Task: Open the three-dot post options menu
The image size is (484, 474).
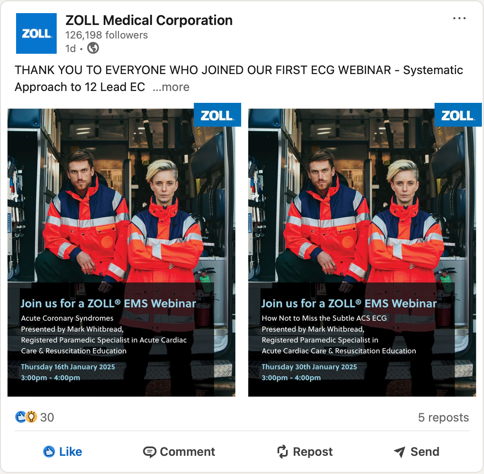Action: point(459,18)
